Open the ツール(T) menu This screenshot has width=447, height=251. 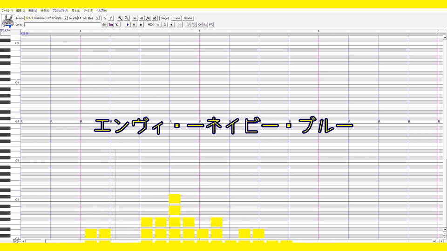(x=88, y=11)
